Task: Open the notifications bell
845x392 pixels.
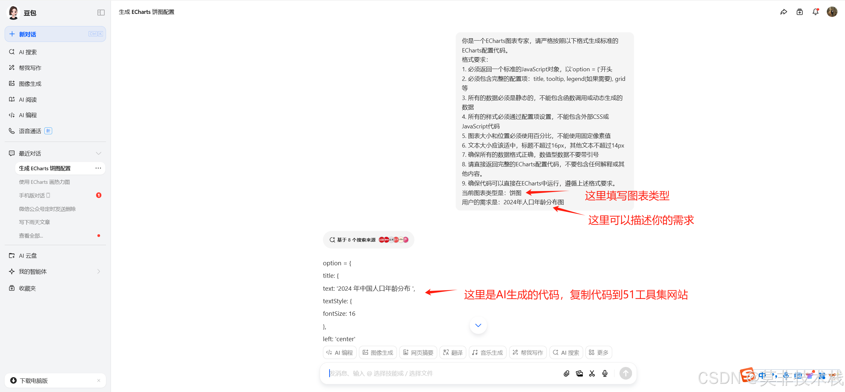Action: coord(816,12)
